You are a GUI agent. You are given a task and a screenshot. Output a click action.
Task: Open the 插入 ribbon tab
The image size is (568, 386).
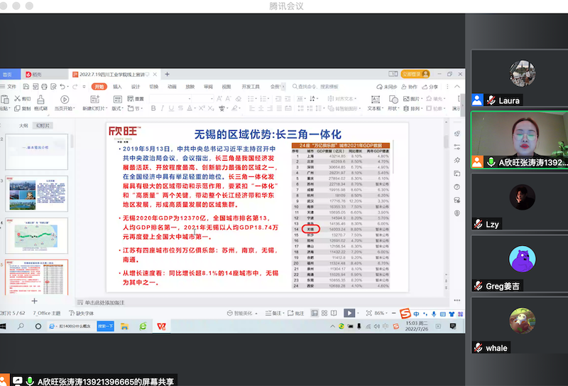(x=117, y=87)
